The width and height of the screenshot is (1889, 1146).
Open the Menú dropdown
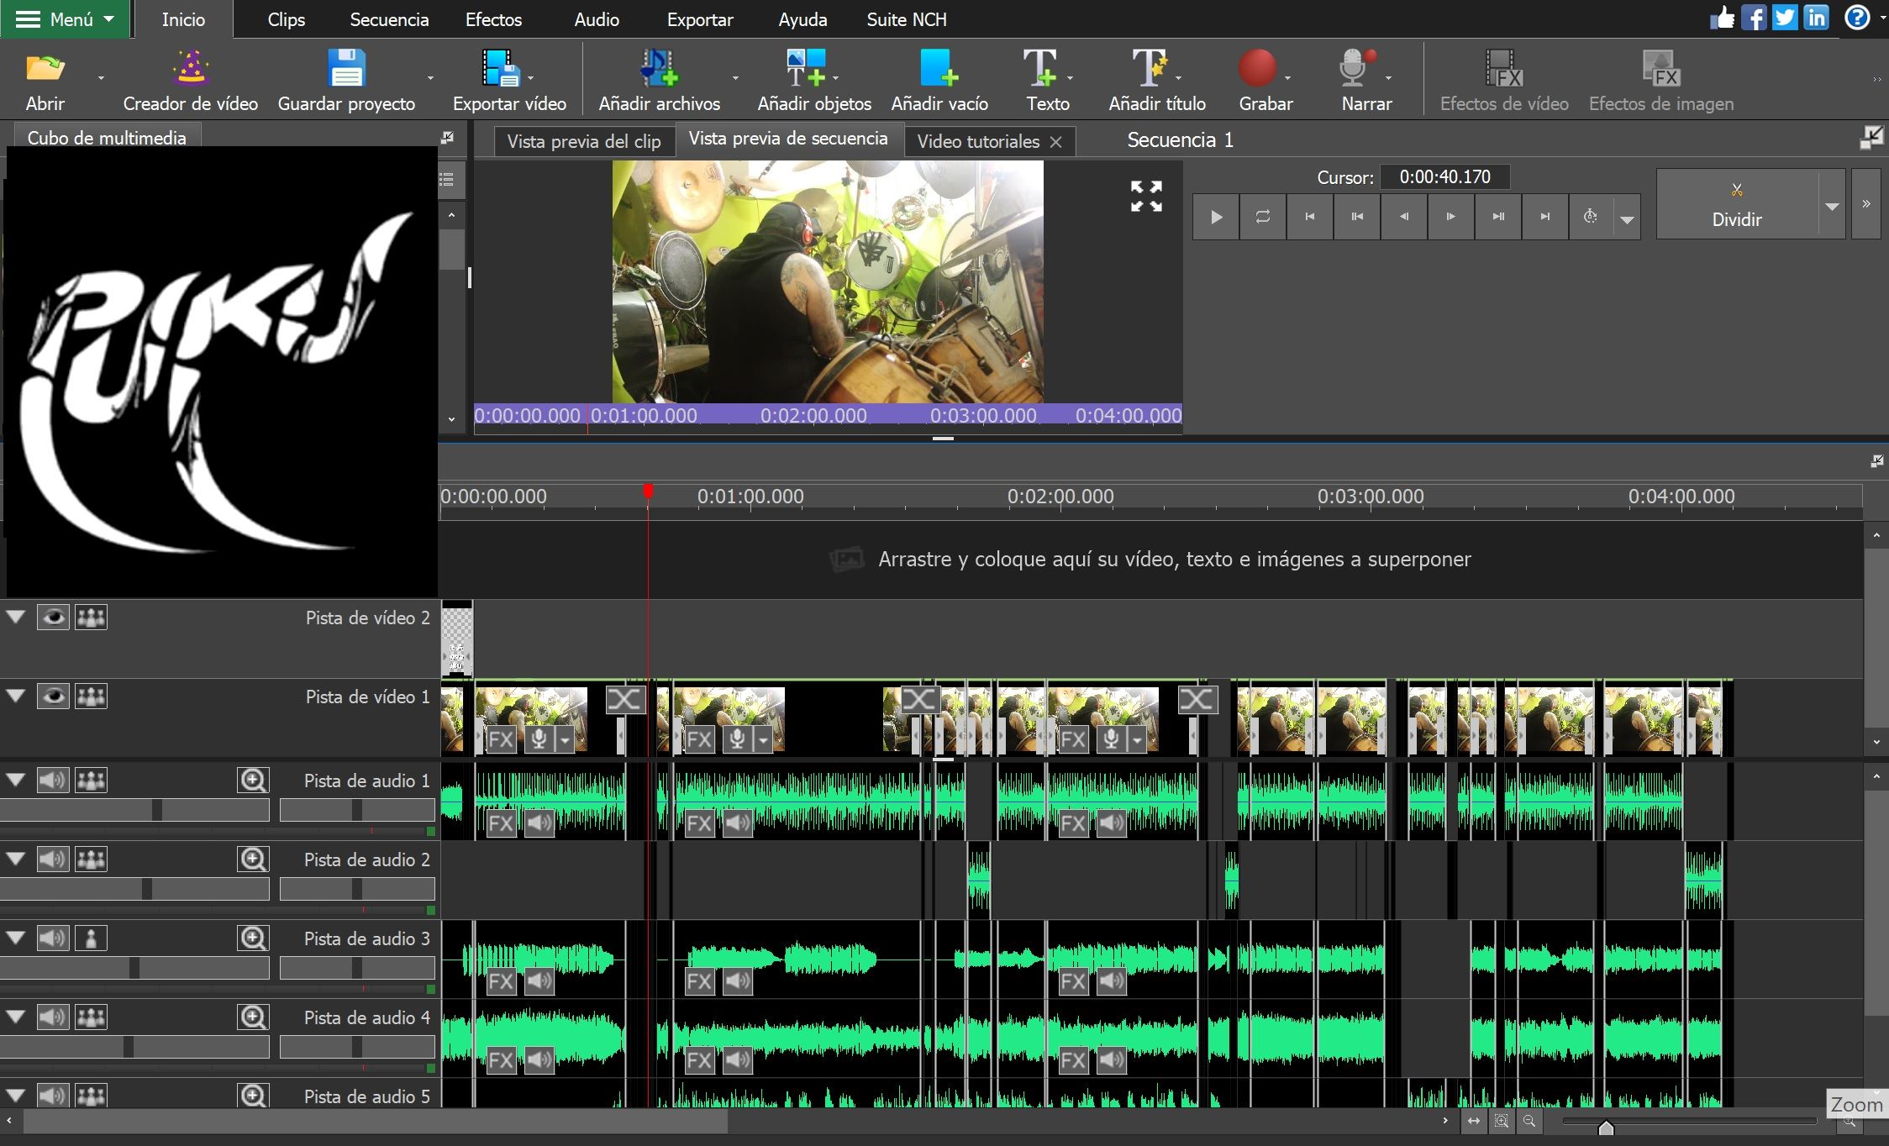[x=66, y=18]
